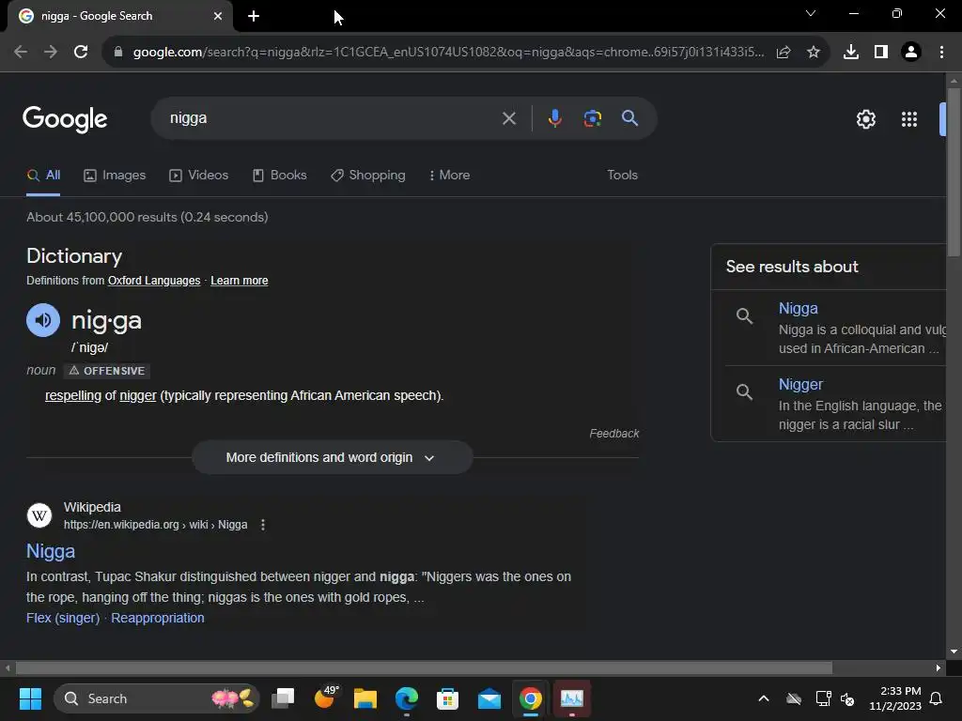The height and width of the screenshot is (721, 962).
Task: Click the horizontal scrollbar thumb
Action: pyautogui.click(x=424, y=667)
